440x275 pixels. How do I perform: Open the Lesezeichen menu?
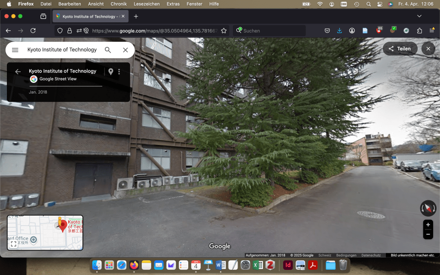(147, 4)
